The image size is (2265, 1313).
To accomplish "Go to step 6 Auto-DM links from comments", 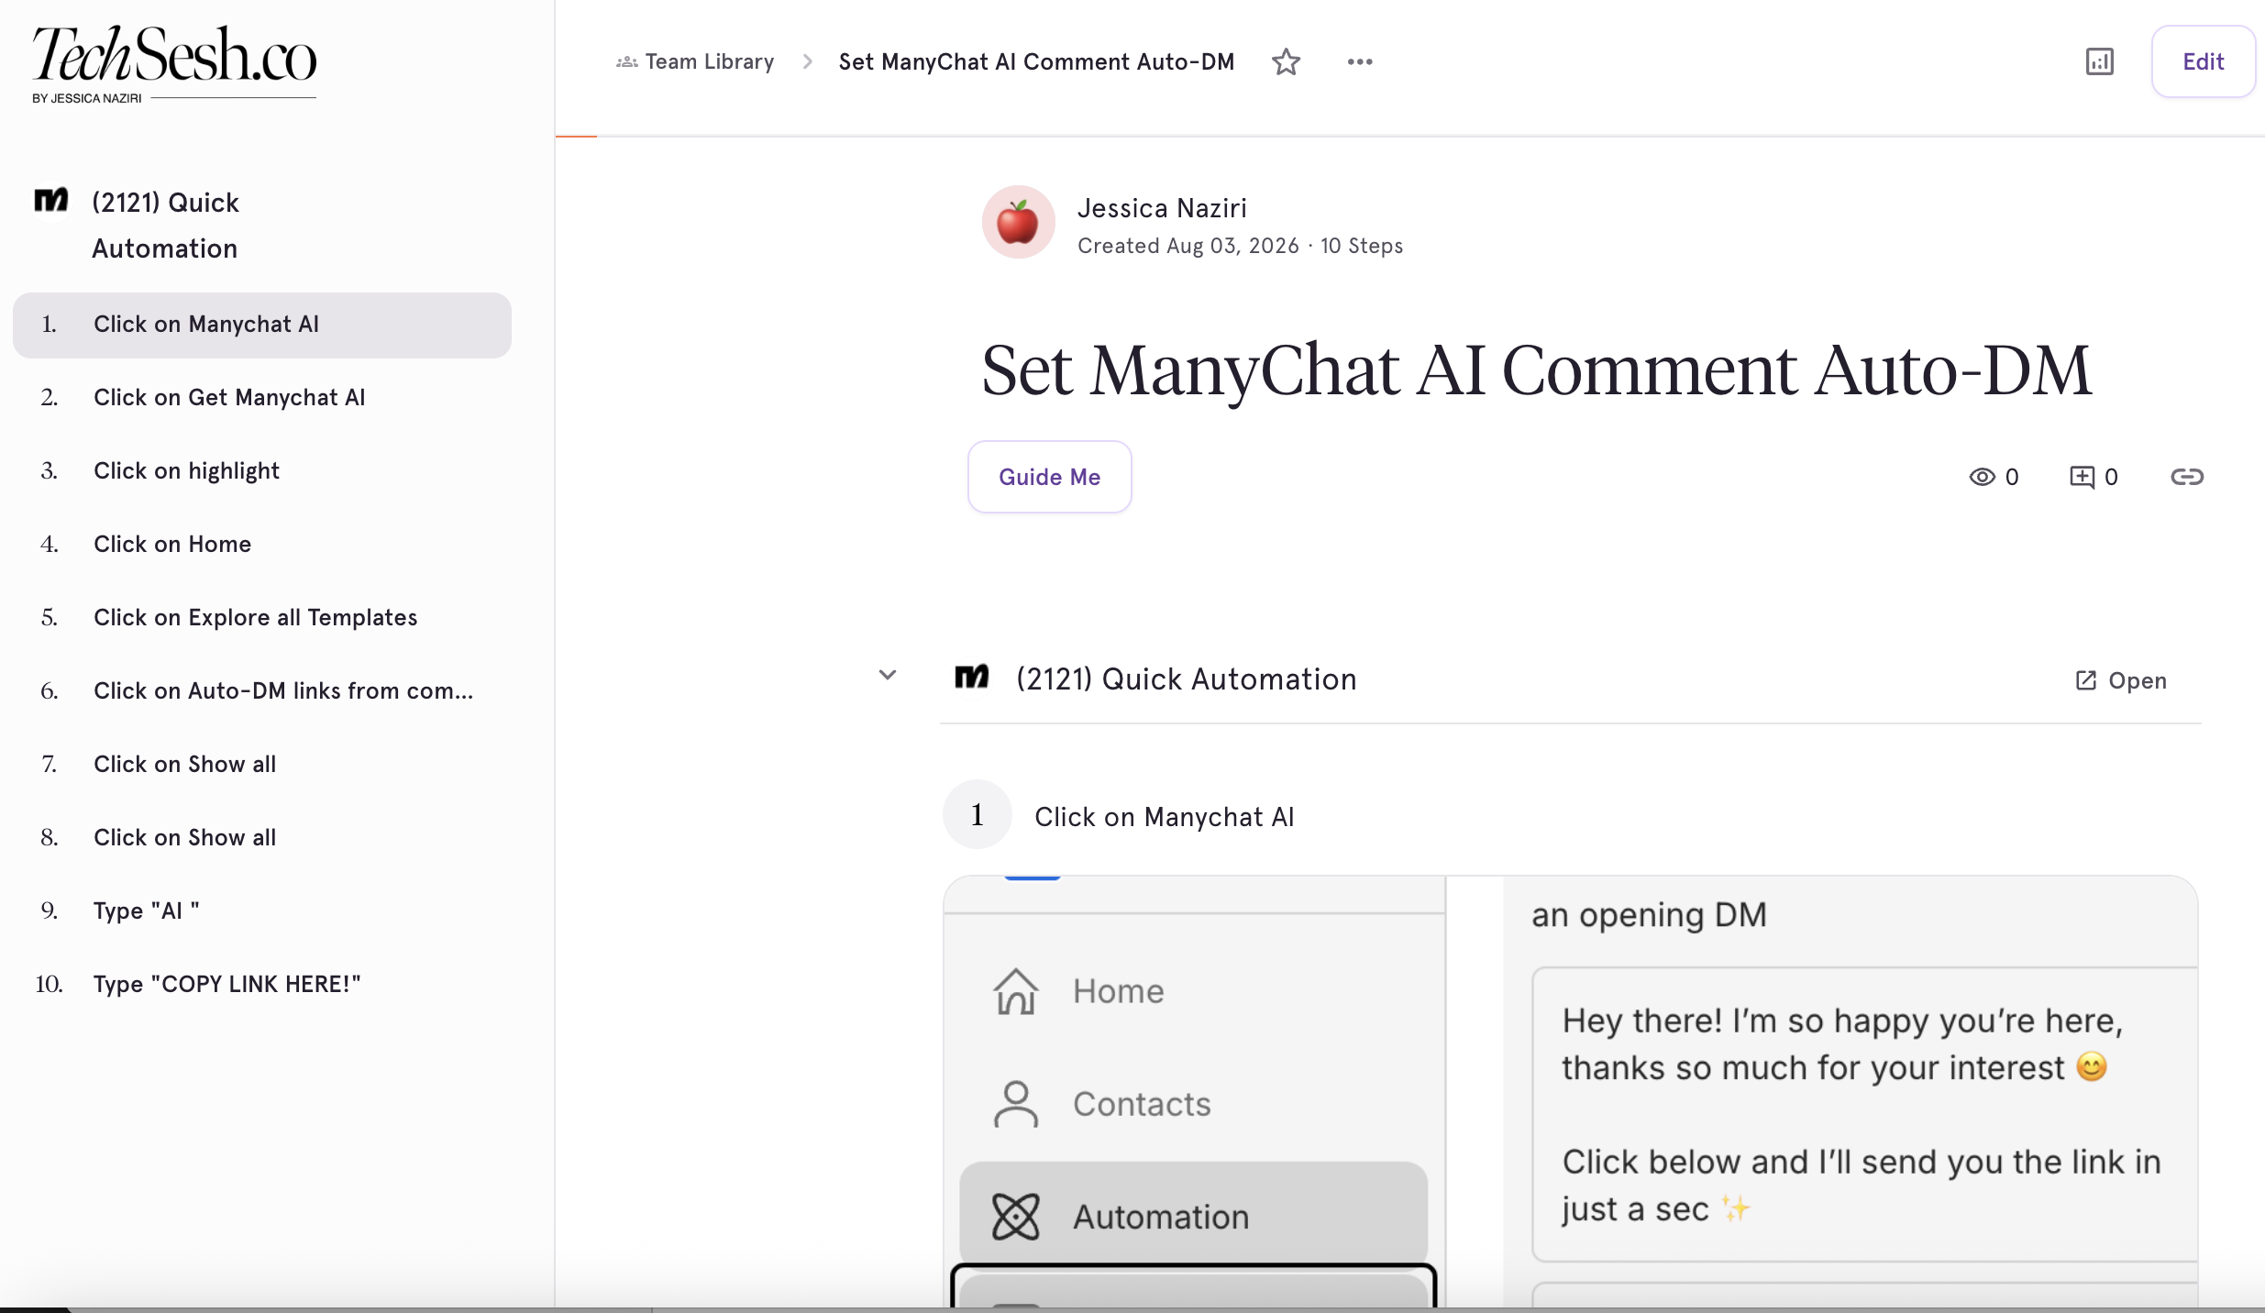I will [x=262, y=691].
